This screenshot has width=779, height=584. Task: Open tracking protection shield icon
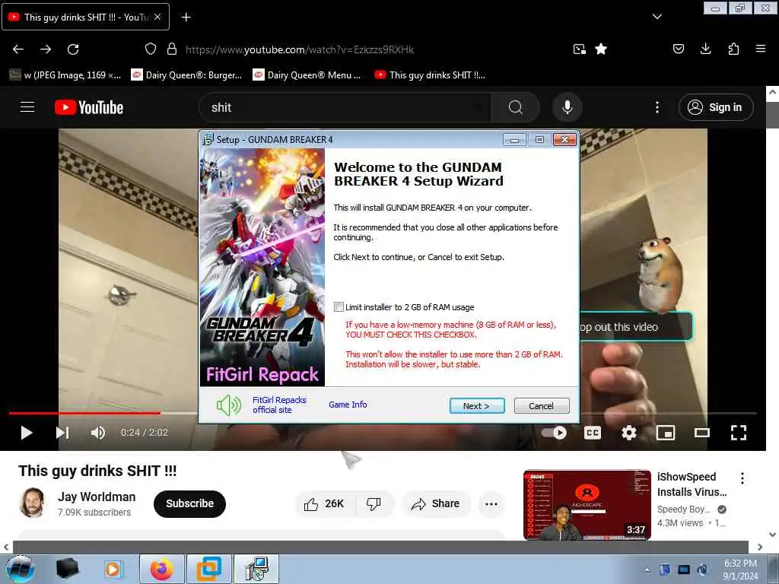151,49
